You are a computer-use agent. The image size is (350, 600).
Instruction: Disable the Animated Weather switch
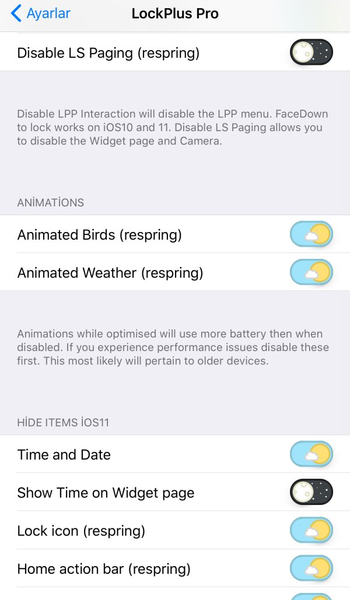point(311,273)
